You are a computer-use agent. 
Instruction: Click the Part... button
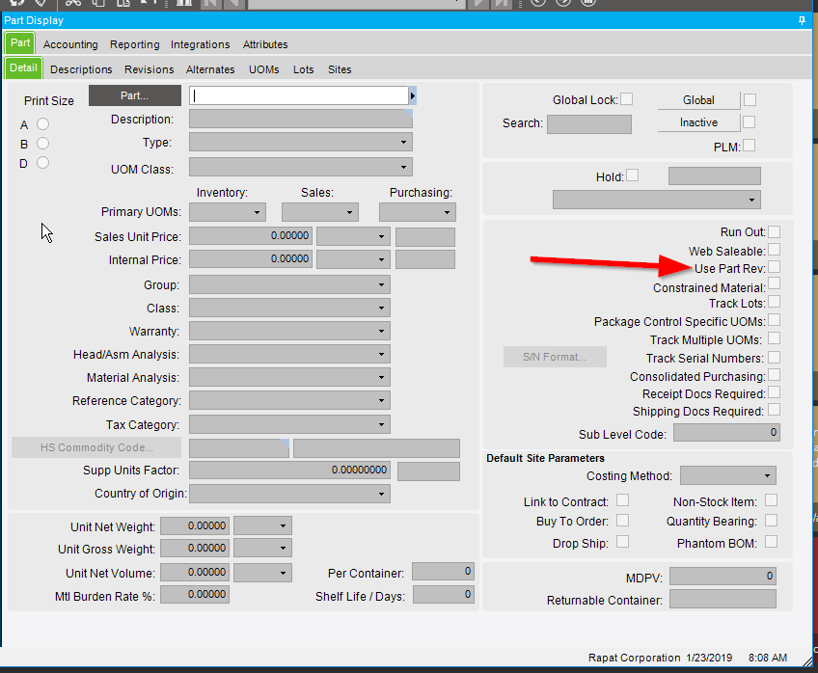[x=134, y=95]
